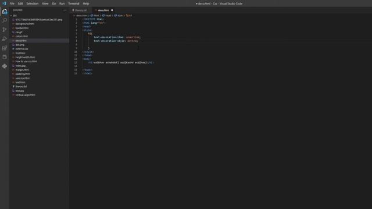372x209 pixels.
Task: Open dot.png from the file tree
Action: [20, 45]
